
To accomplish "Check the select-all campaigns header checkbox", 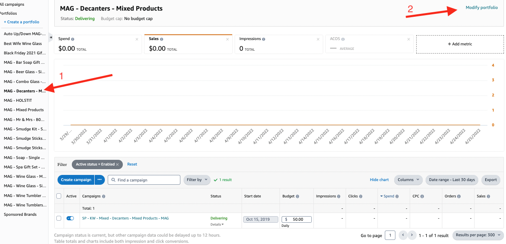I will pos(59,196).
